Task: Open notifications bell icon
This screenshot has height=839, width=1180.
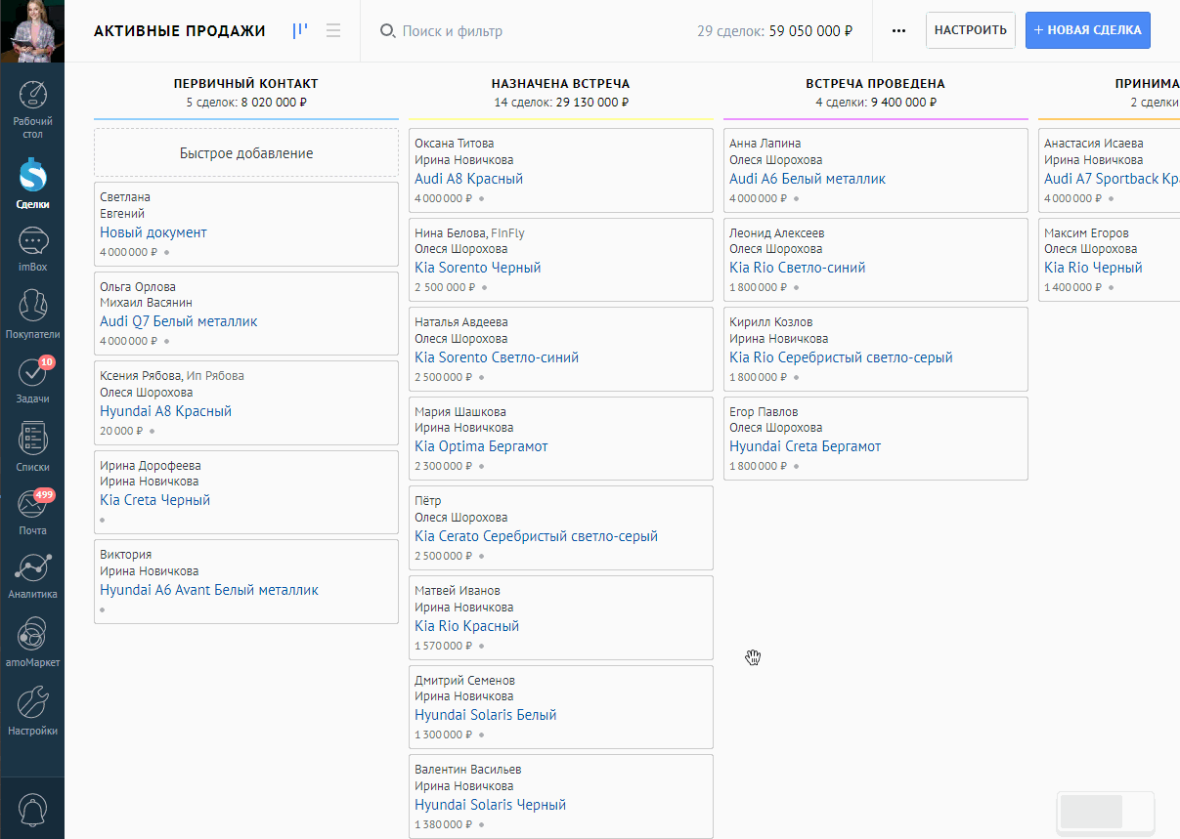Action: (33, 810)
